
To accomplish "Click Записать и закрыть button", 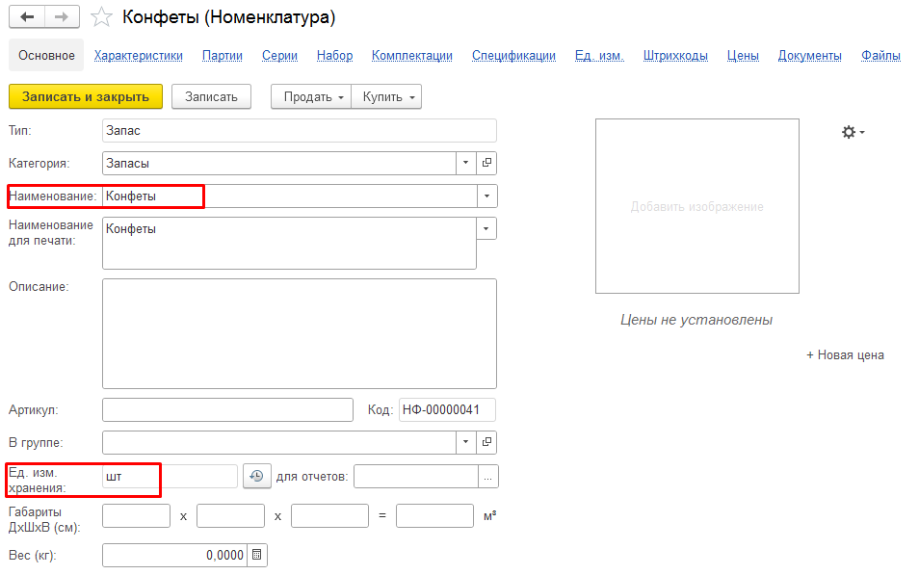I will pos(86,96).
